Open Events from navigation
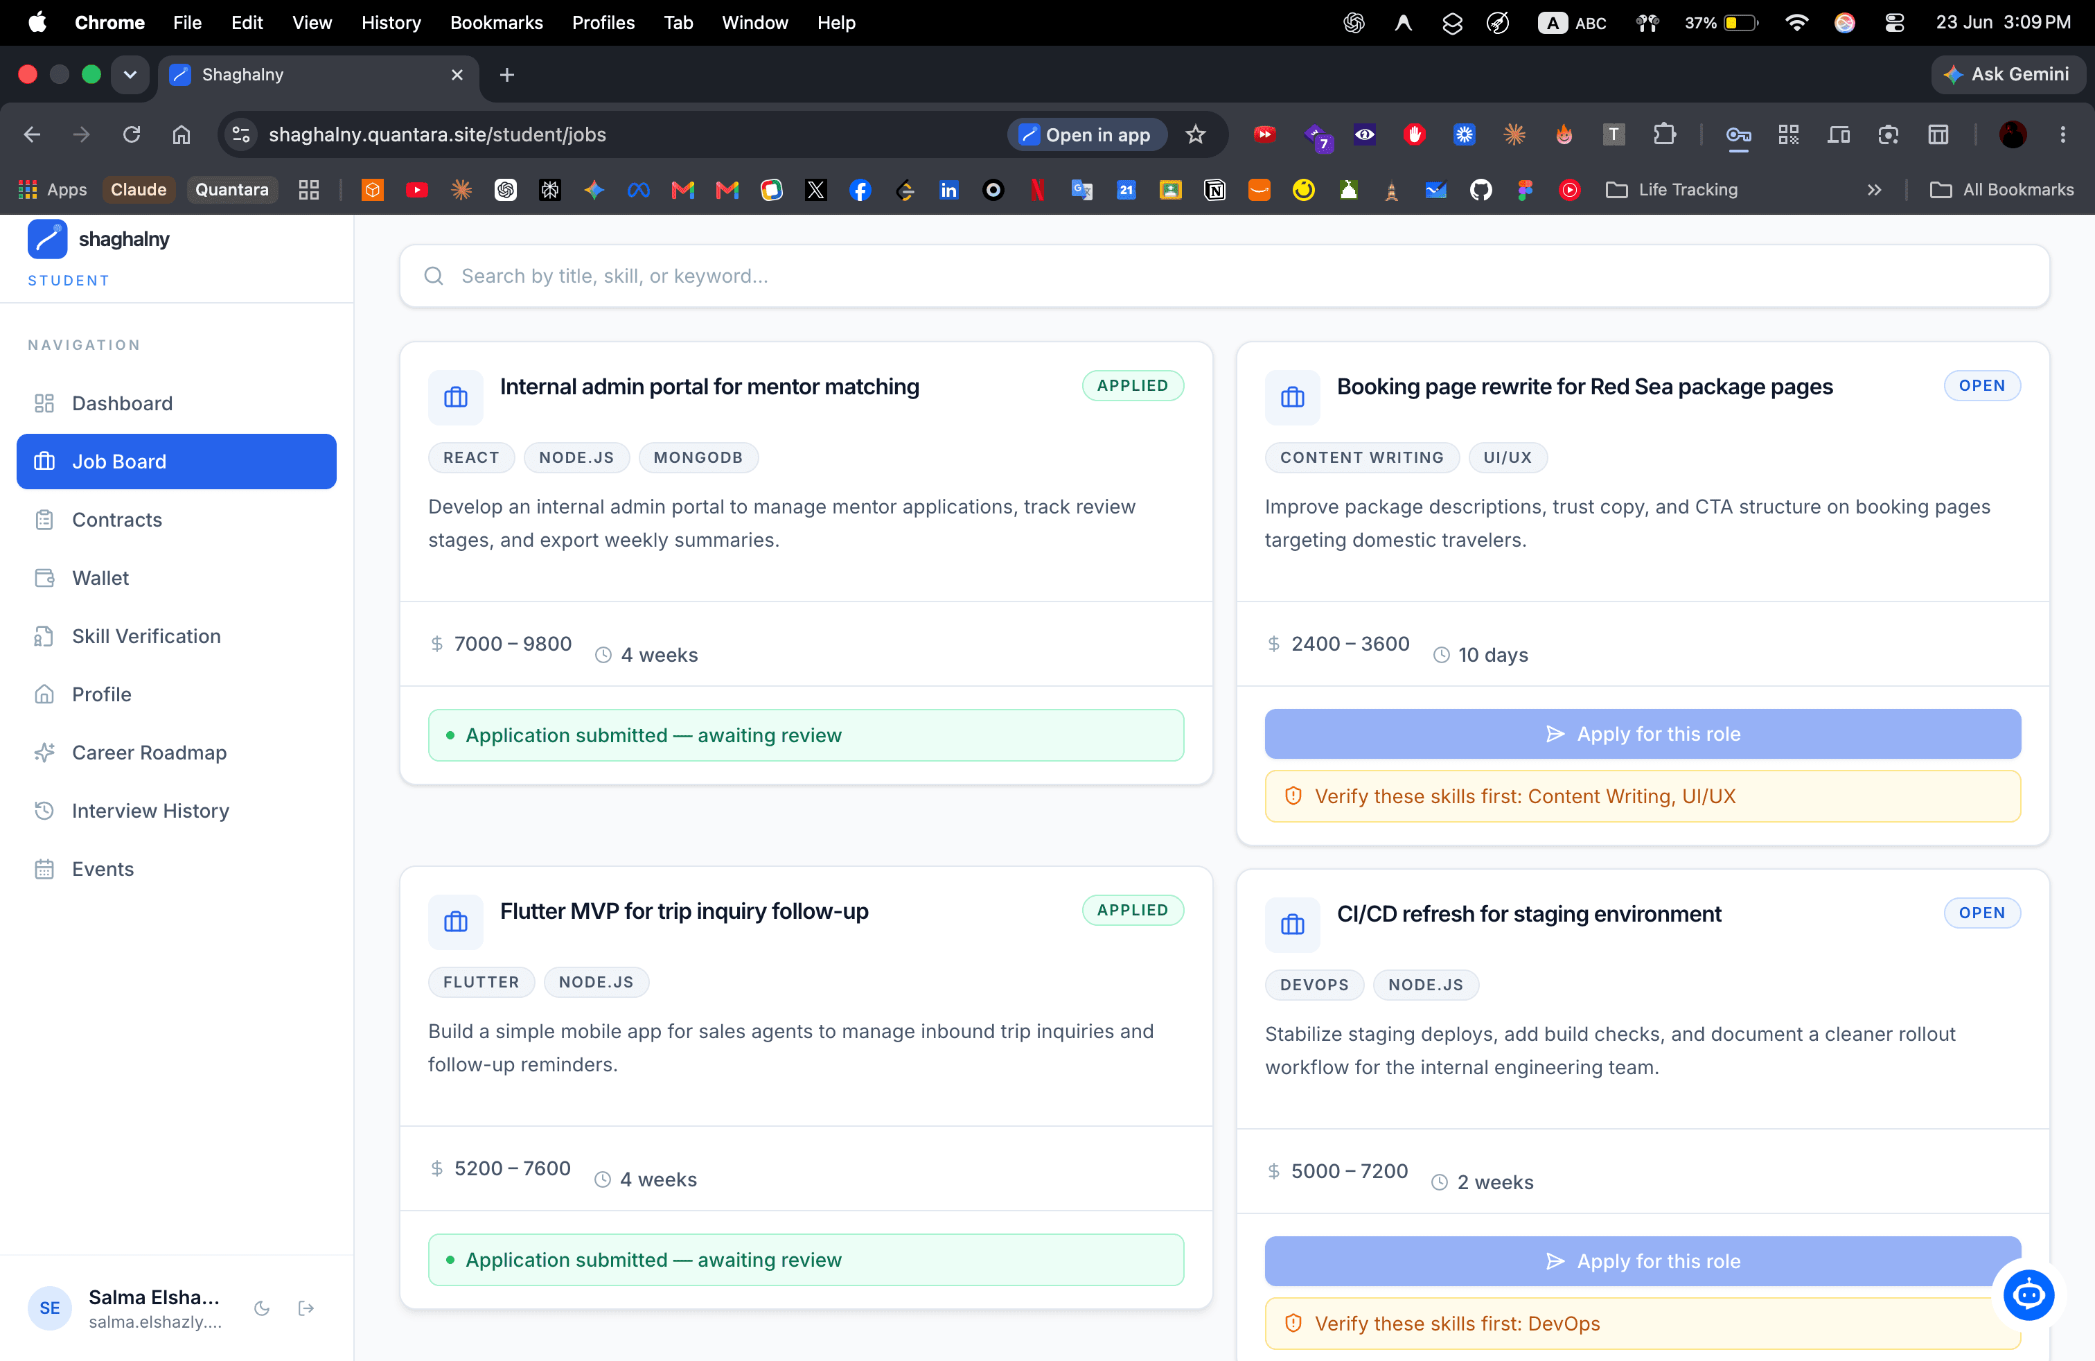The image size is (2095, 1361). pos(176,869)
